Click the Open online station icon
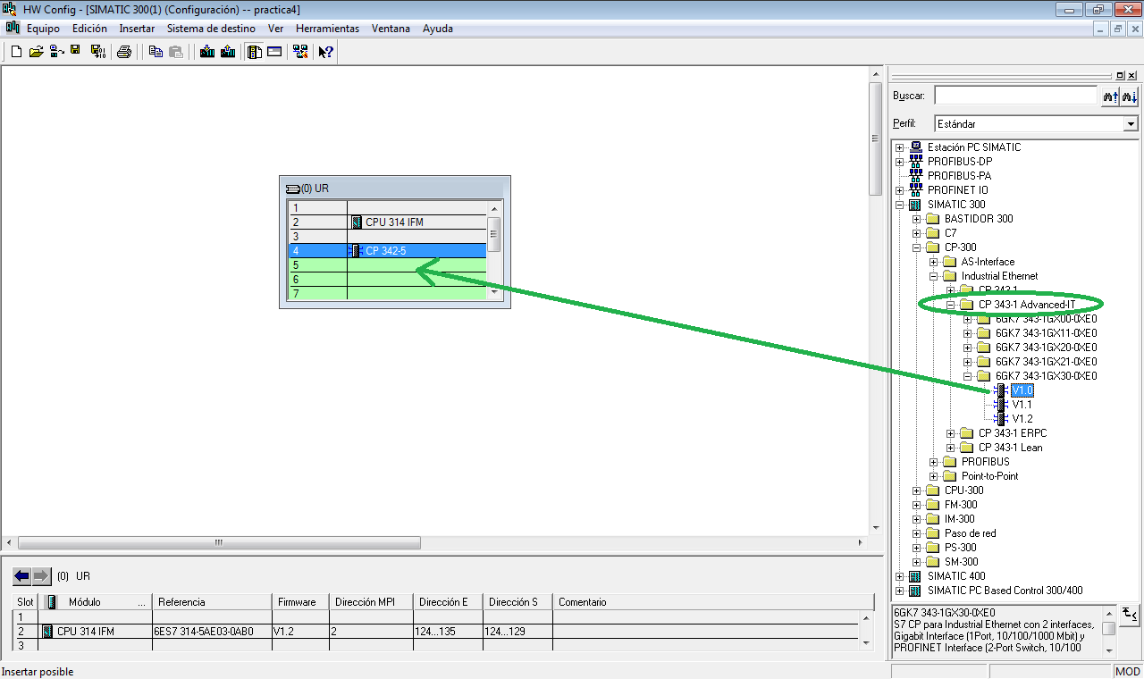Viewport: 1144px width, 679px height. (x=56, y=52)
